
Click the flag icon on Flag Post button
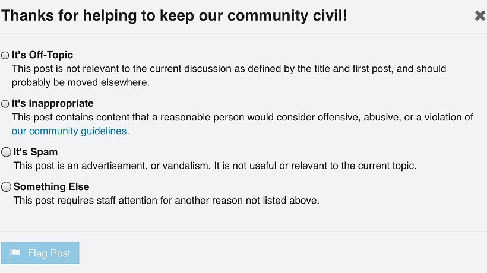coord(15,253)
